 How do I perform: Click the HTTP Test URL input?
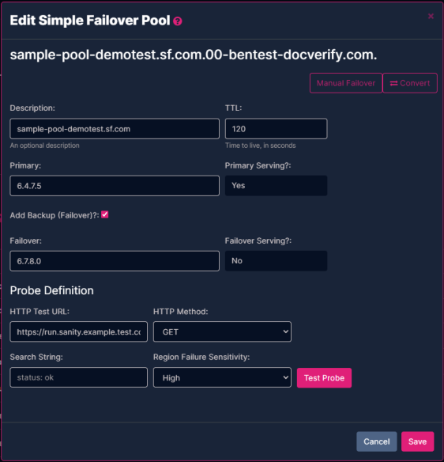click(78, 331)
